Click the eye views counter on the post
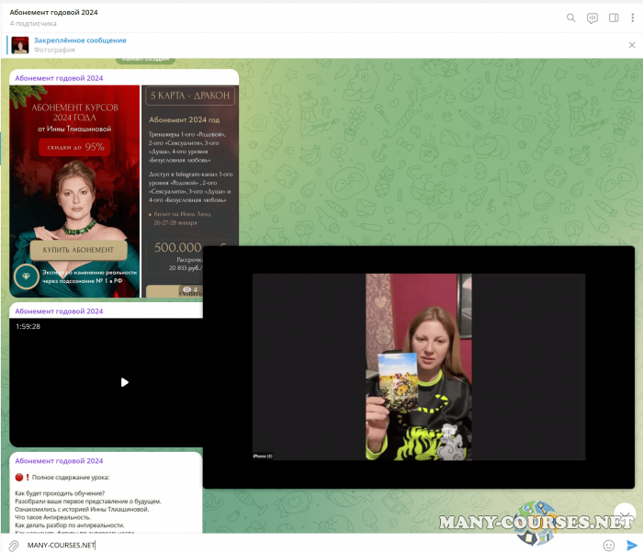643x553 pixels. point(189,289)
